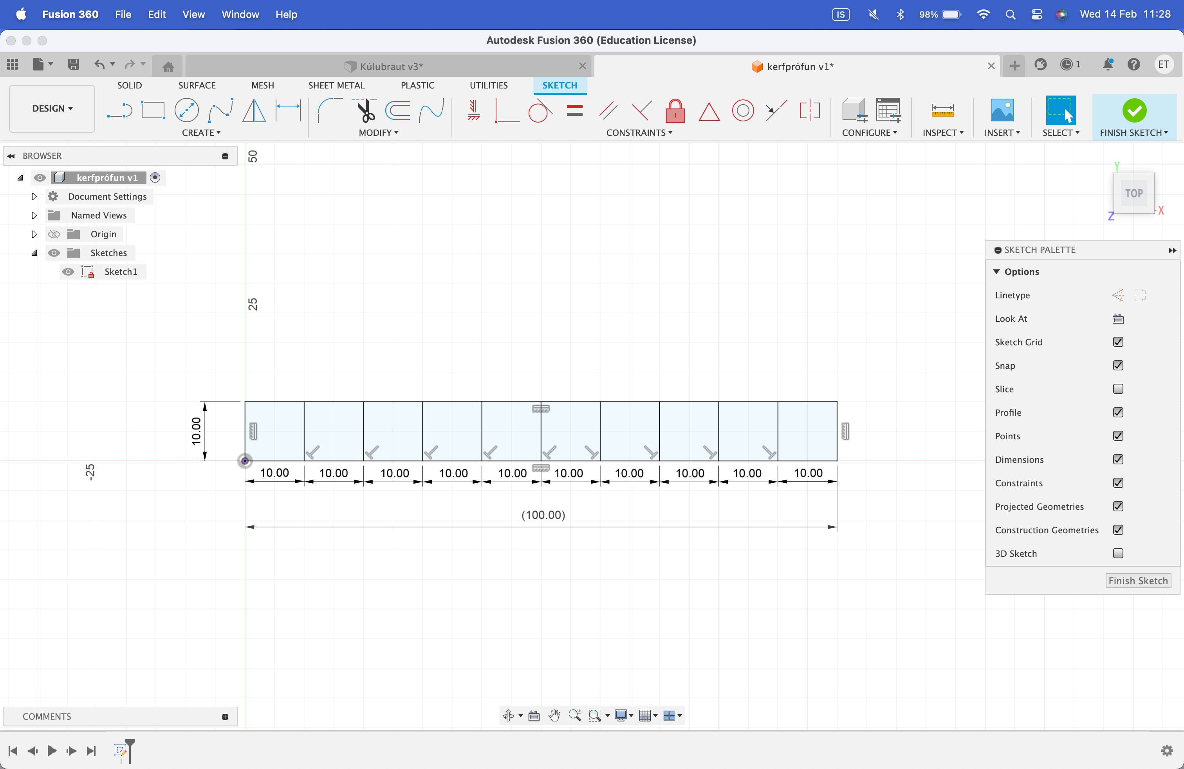Viewport: 1184px width, 769px height.
Task: Switch to the SURFACE tab
Action: pos(197,86)
